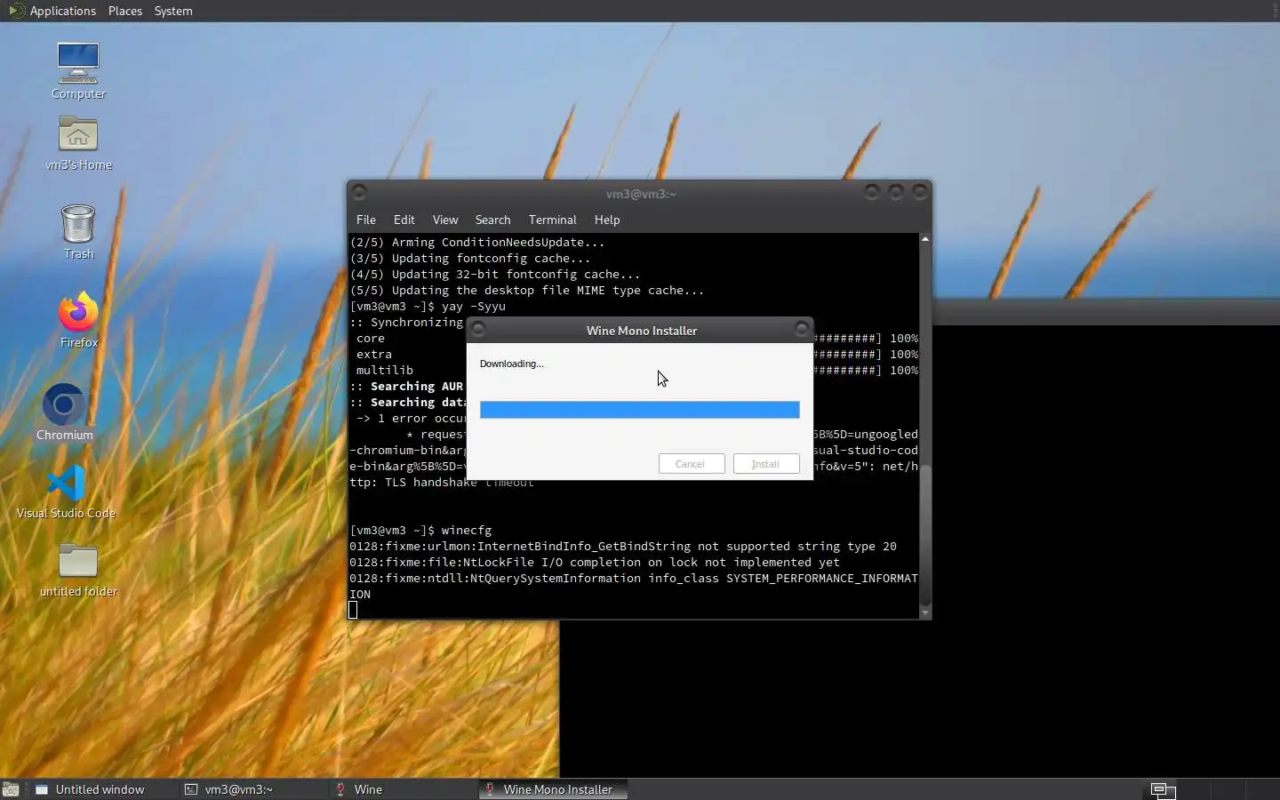
Task: Open the terminal File menu
Action: pos(366,220)
